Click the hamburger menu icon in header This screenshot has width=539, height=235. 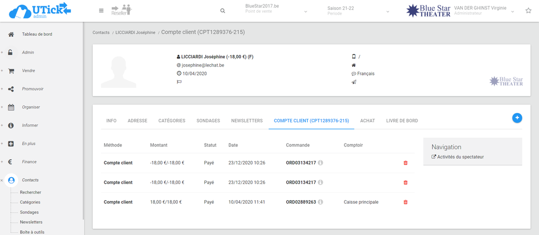(x=101, y=11)
